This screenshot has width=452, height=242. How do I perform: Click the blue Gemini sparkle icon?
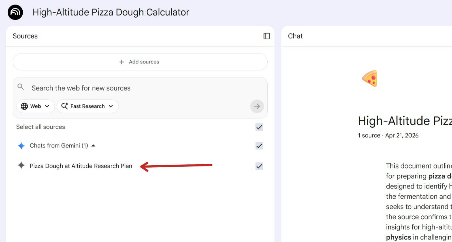point(21,146)
